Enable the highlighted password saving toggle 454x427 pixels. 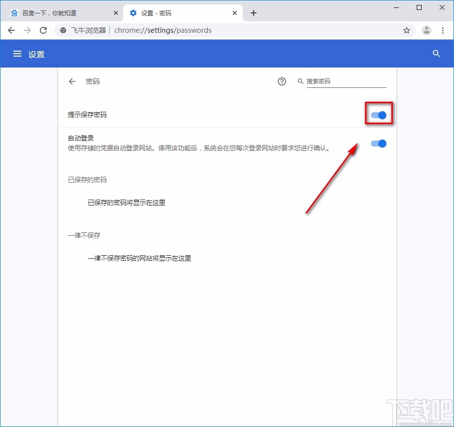pyautogui.click(x=378, y=114)
